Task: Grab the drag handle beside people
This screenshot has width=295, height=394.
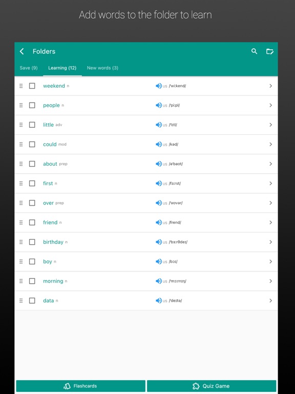Action: pyautogui.click(x=21, y=105)
